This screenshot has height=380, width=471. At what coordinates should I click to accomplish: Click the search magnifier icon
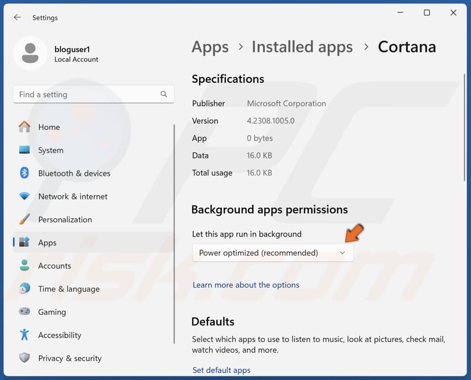164,94
